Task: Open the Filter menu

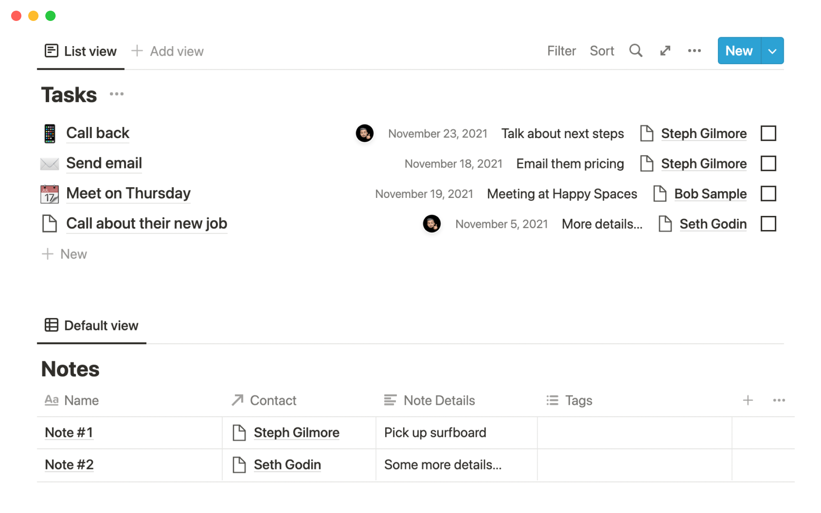Action: point(561,51)
